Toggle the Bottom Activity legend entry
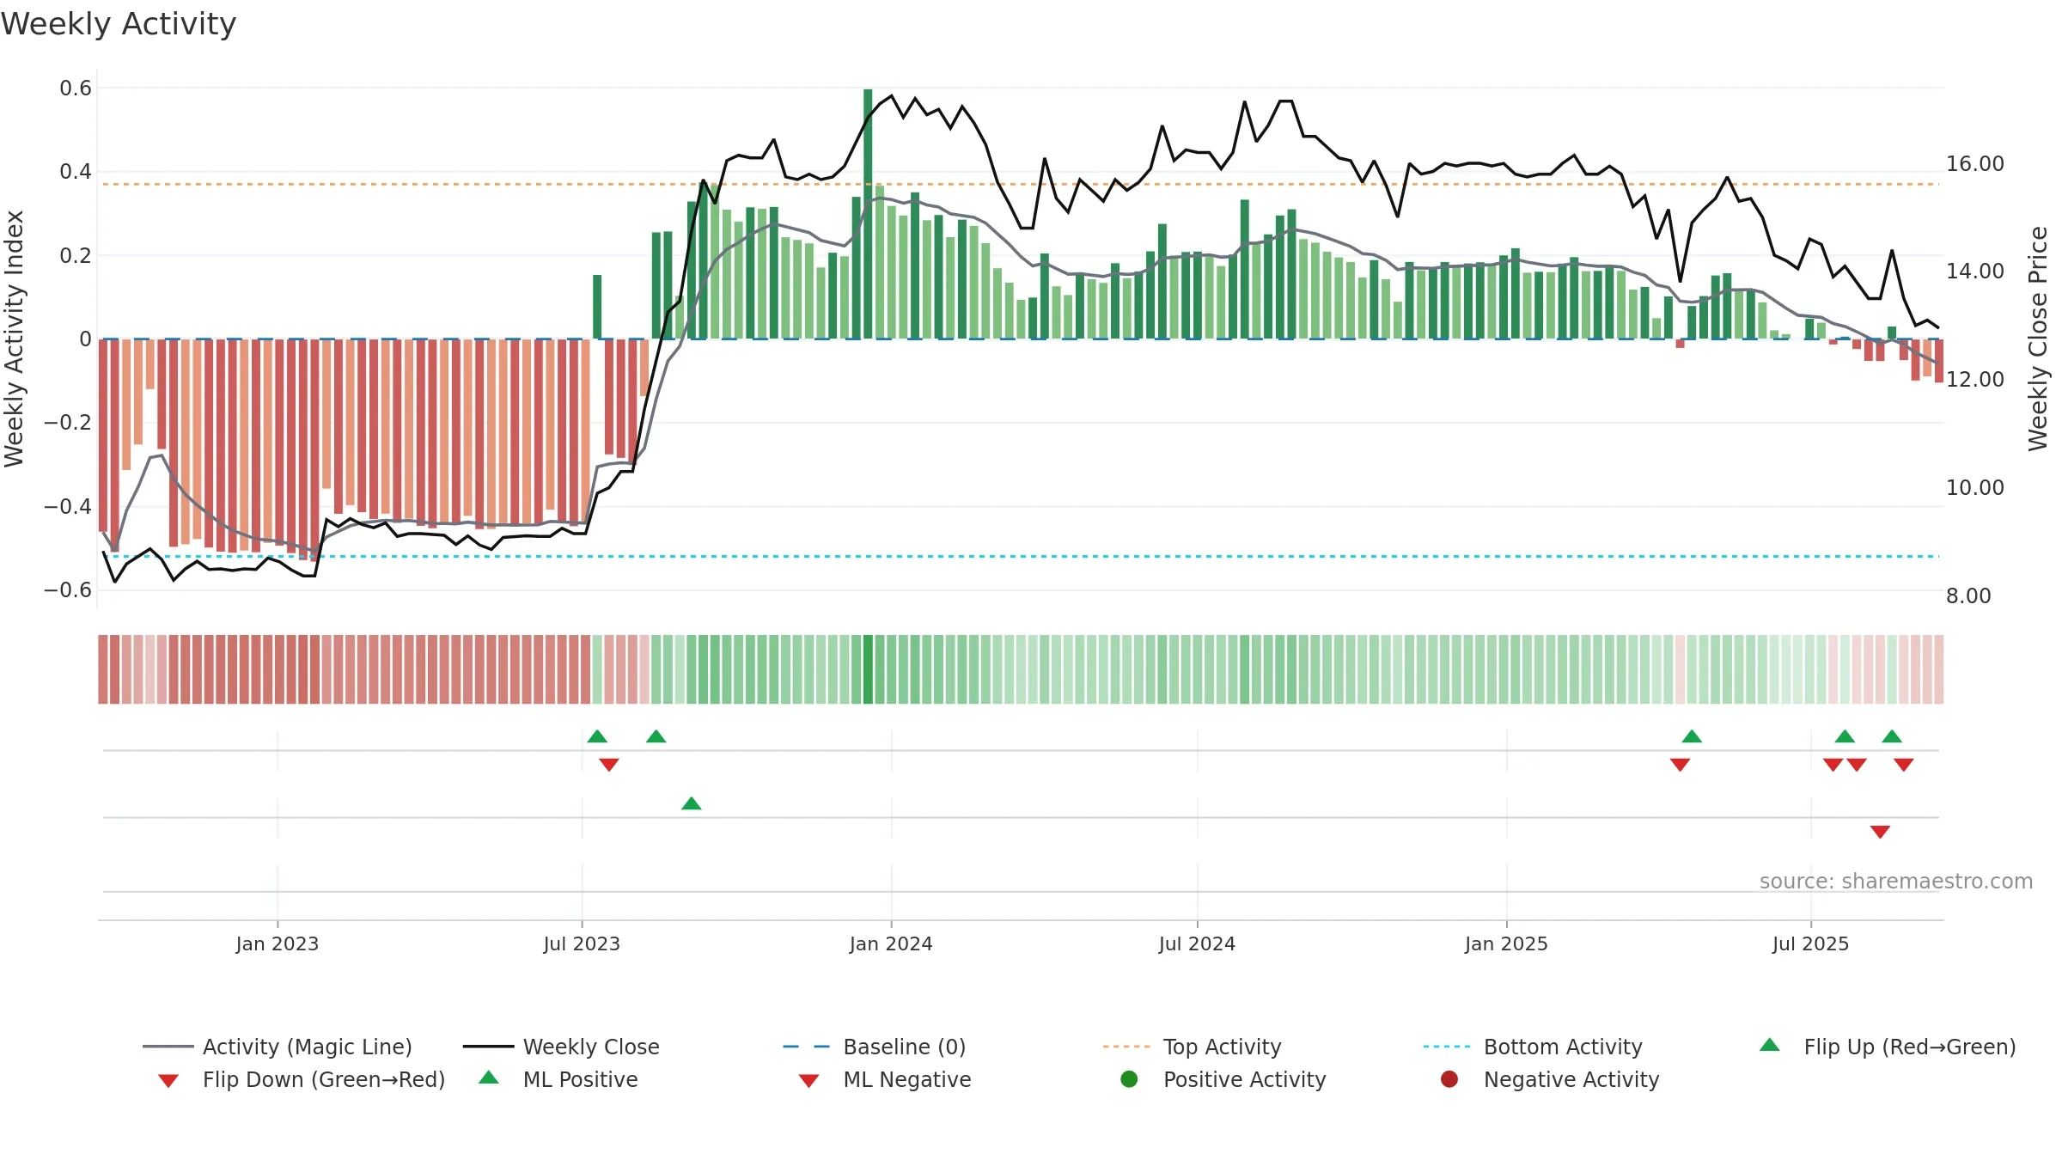Screen dimensions: 2062x1160 pos(1533,1047)
